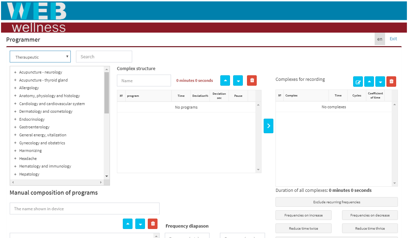Screen dimensions: 409x238
Task: Add complex using right chevron button
Action: tap(269, 126)
